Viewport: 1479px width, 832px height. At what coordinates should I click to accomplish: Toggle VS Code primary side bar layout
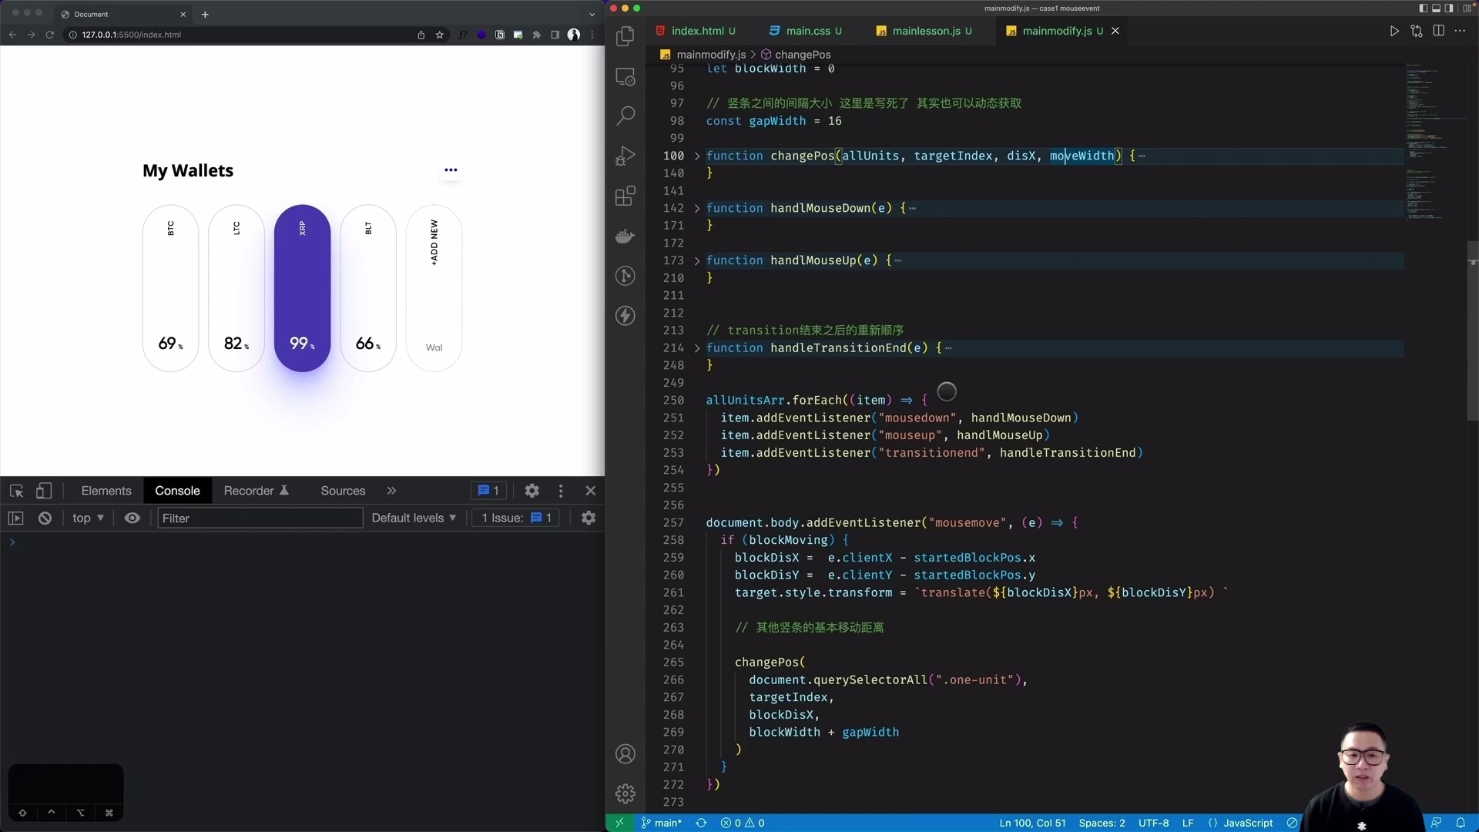[x=1423, y=8]
